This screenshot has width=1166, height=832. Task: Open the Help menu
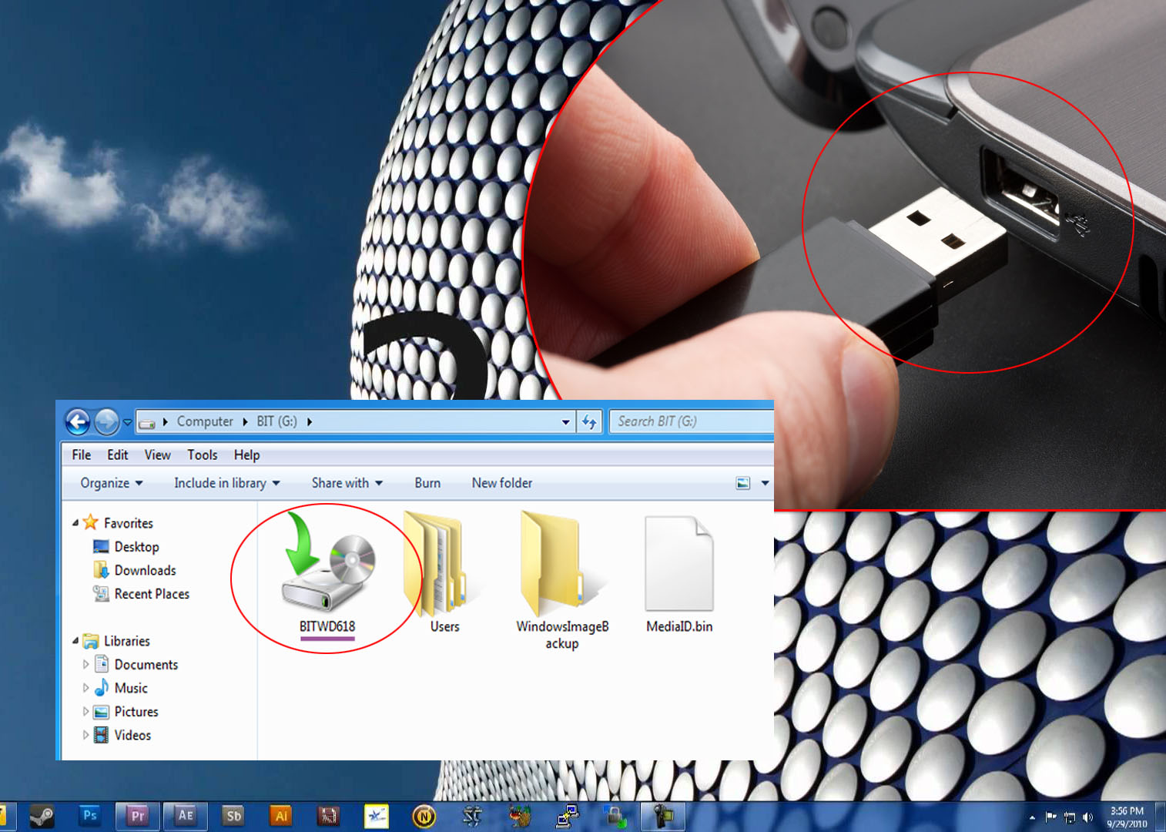point(246,455)
